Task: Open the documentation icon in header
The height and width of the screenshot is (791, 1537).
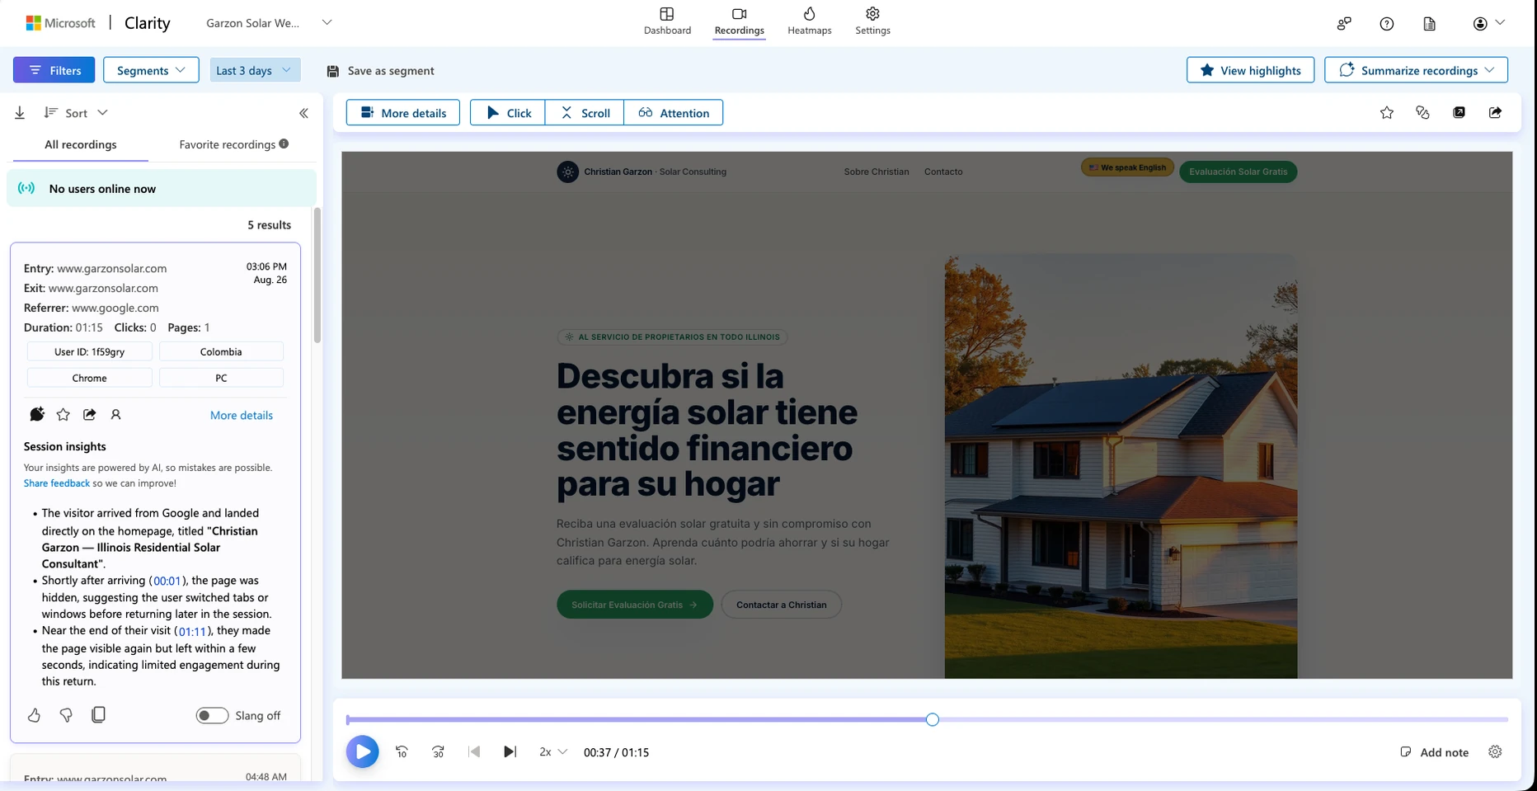Action: pyautogui.click(x=1430, y=23)
